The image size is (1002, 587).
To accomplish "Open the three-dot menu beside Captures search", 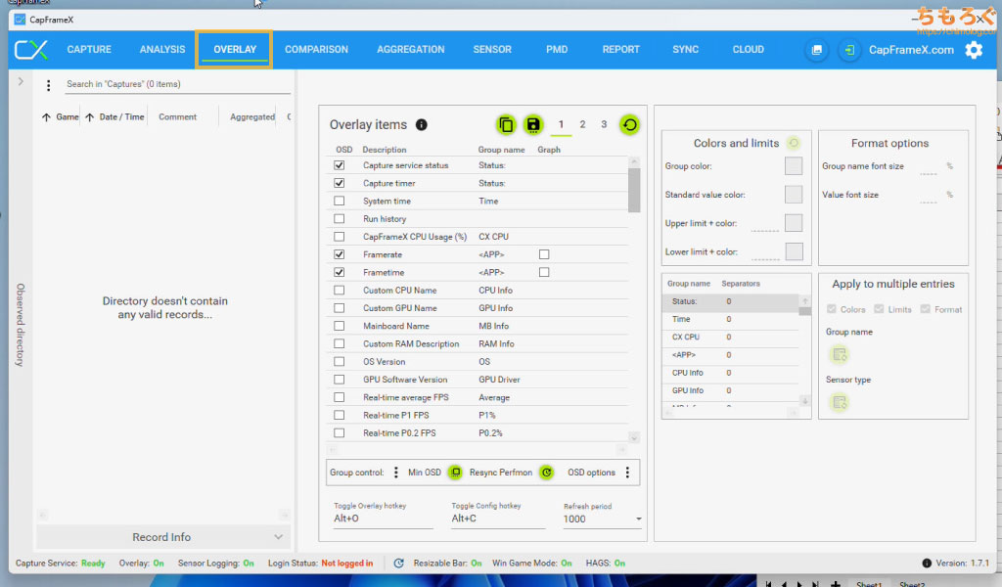I will 49,85.
